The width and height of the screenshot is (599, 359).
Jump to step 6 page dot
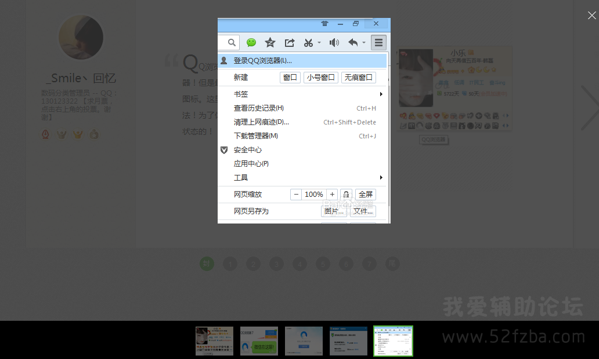pyautogui.click(x=346, y=263)
